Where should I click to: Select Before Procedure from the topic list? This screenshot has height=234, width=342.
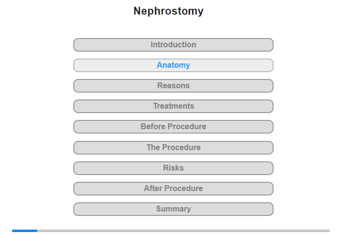(x=173, y=127)
